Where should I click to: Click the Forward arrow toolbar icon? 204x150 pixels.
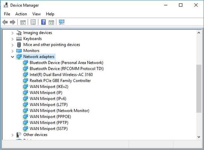(13, 22)
